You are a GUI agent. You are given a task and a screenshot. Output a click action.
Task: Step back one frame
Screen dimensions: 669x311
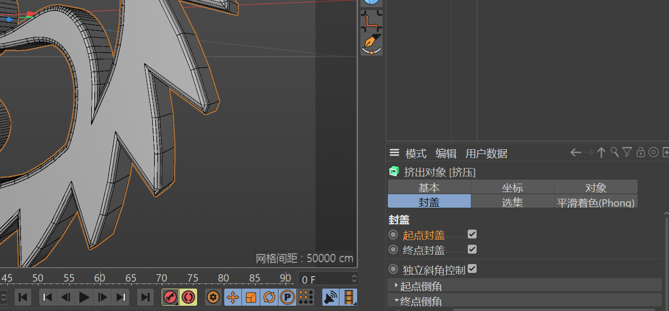[66, 297]
